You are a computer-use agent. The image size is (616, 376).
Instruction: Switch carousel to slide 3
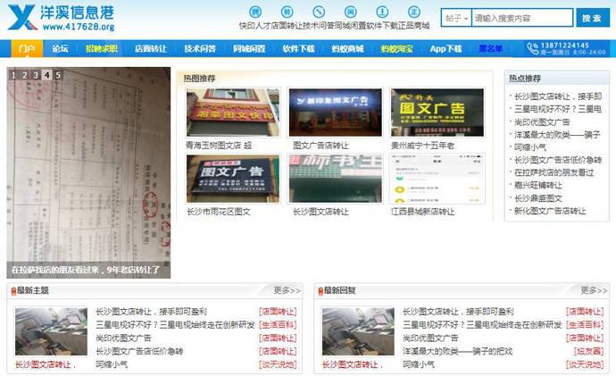point(36,75)
